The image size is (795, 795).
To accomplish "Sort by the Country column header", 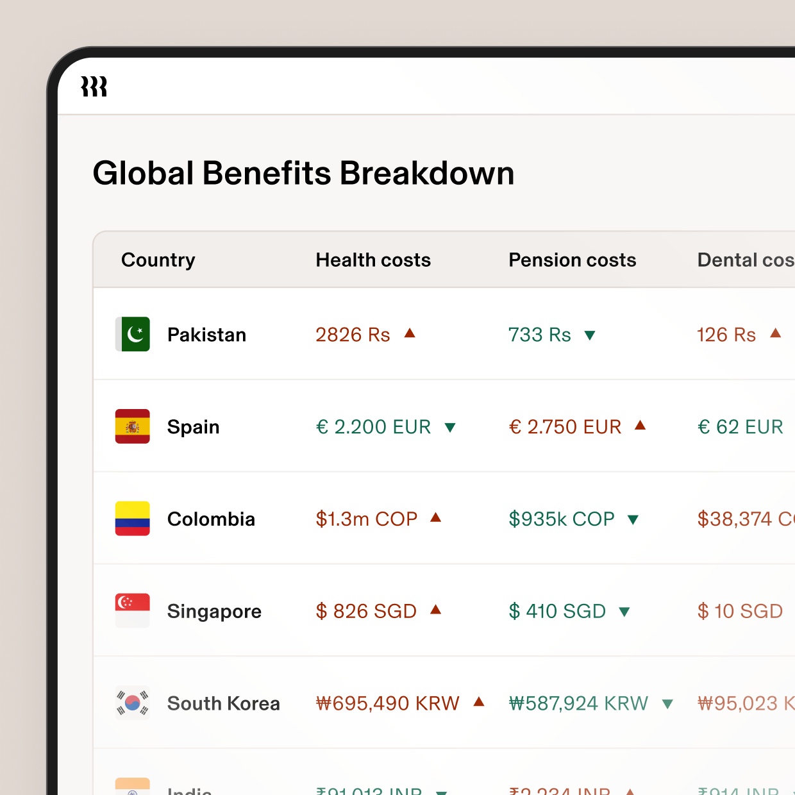I will click(x=158, y=260).
